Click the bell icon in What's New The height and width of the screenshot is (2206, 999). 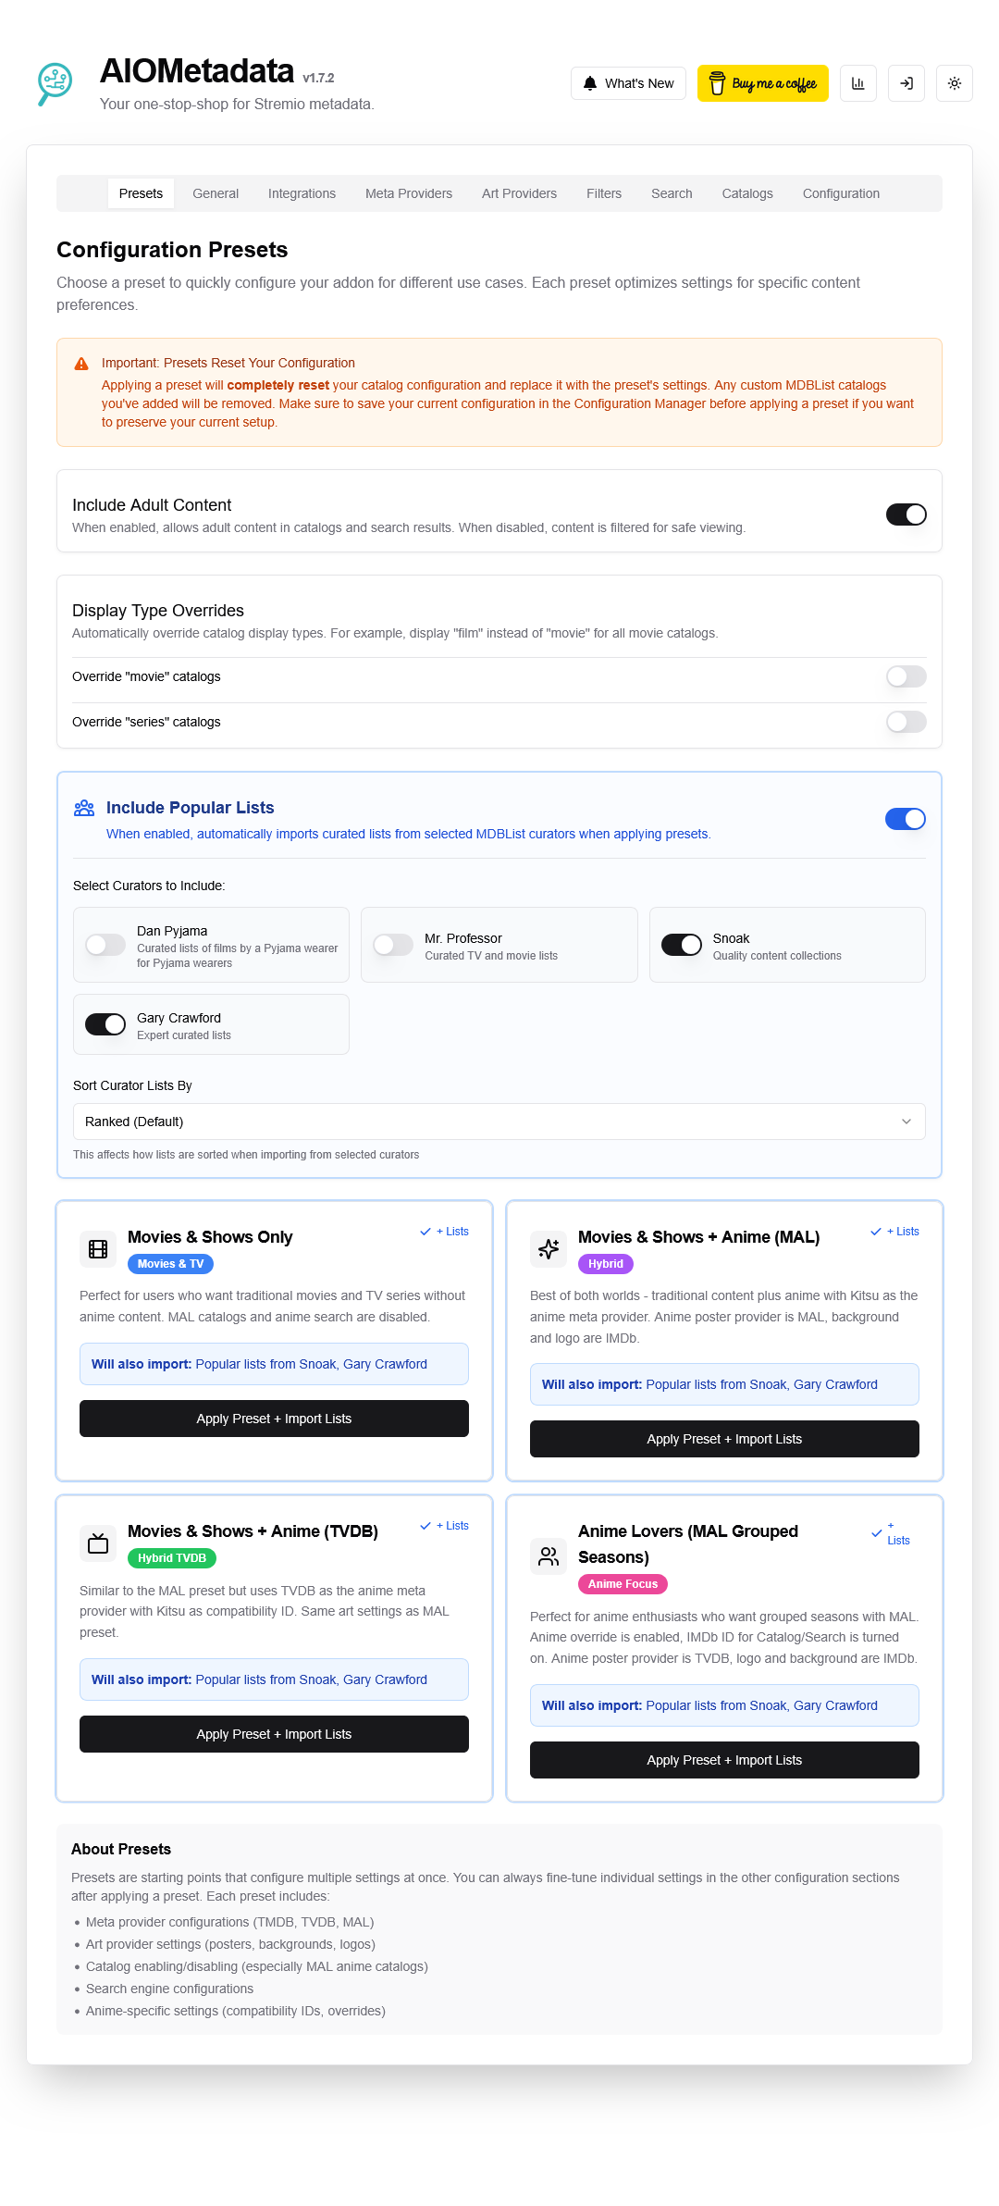pyautogui.click(x=589, y=83)
